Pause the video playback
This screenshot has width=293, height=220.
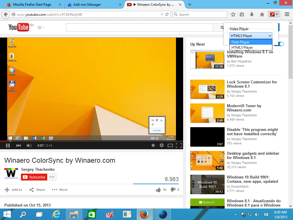point(8,145)
